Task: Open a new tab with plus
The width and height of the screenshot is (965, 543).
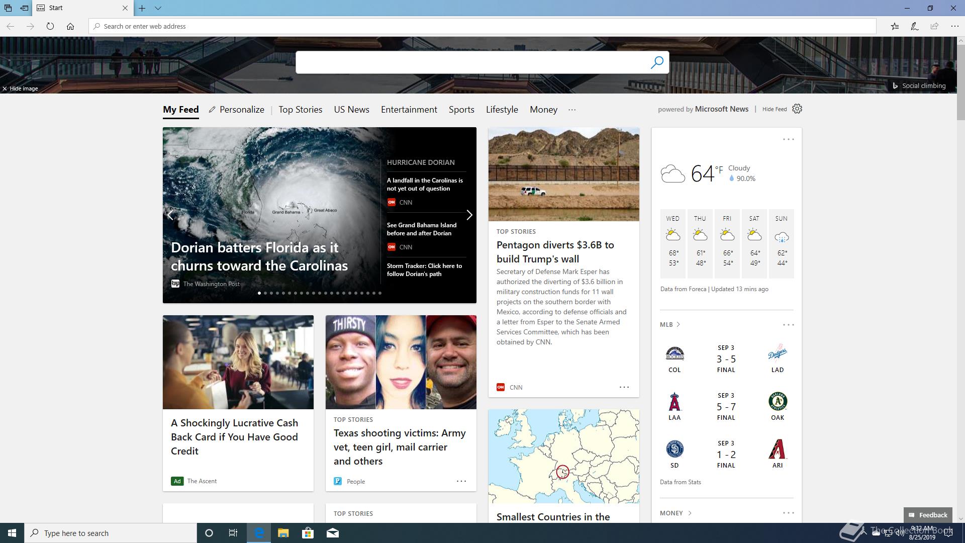Action: pos(142,8)
